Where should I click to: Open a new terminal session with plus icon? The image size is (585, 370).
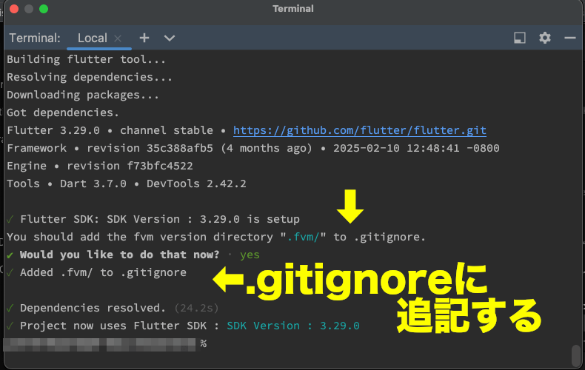click(144, 38)
